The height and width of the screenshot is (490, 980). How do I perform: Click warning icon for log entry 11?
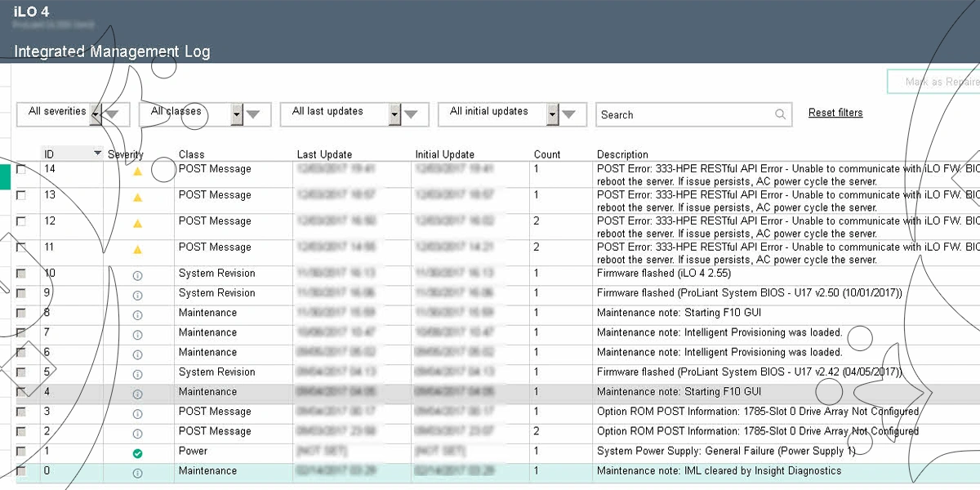tap(137, 250)
